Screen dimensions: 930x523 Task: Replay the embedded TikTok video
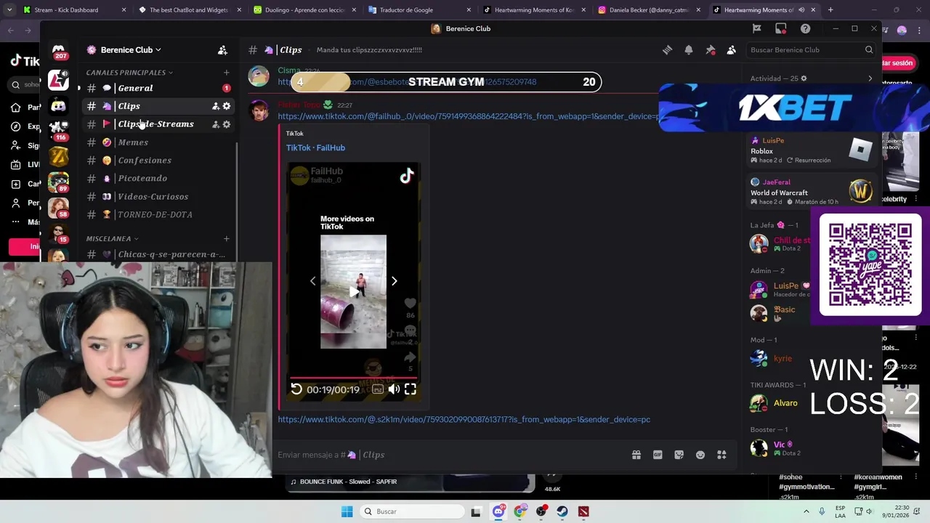(296, 389)
